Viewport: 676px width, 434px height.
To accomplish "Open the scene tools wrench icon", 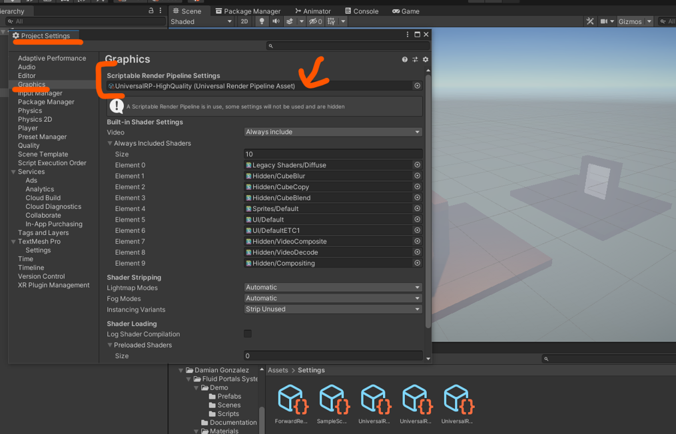I will [590, 21].
